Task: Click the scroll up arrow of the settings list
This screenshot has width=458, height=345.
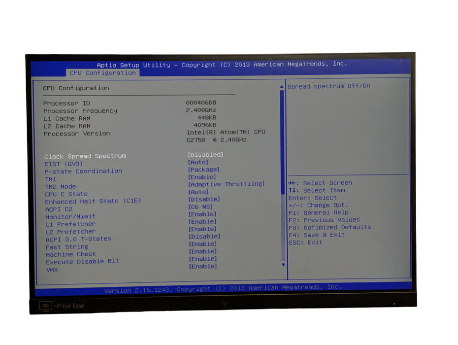Action: click(x=282, y=87)
